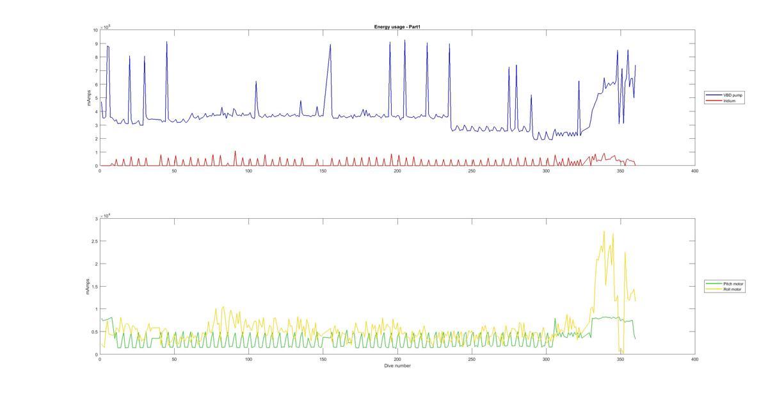Click the "300" x-axis tick label under lower plot
Image resolution: width=768 pixels, height=398 pixels.
coord(546,360)
